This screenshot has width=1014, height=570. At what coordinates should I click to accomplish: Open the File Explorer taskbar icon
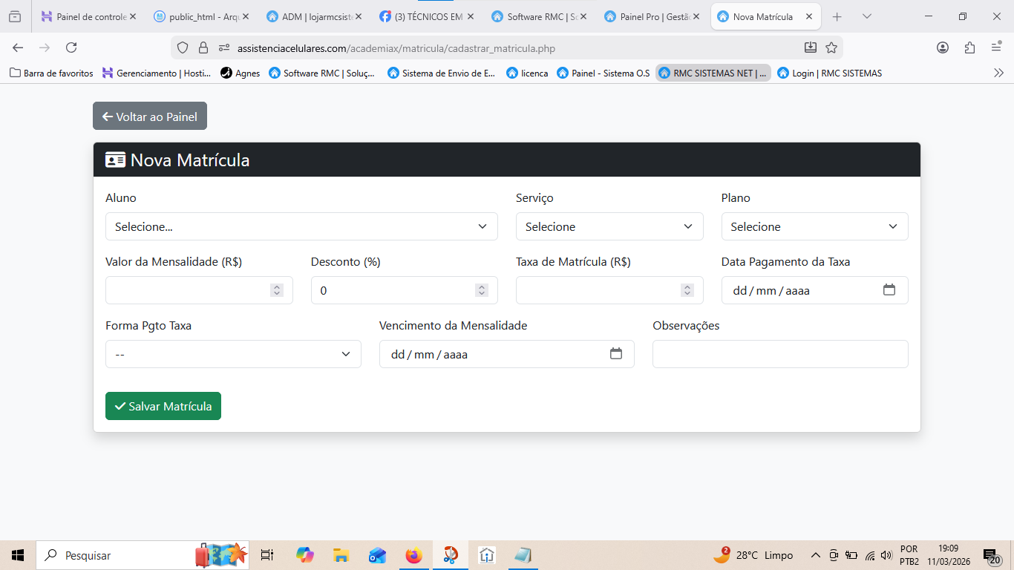coord(341,555)
